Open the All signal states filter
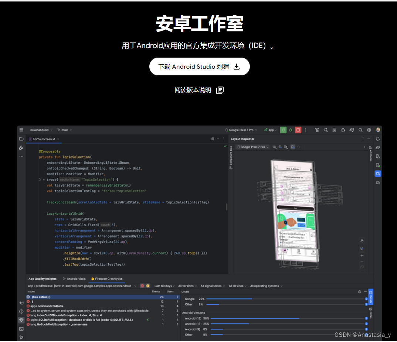This screenshot has width=397, height=342. pyautogui.click(x=213, y=286)
